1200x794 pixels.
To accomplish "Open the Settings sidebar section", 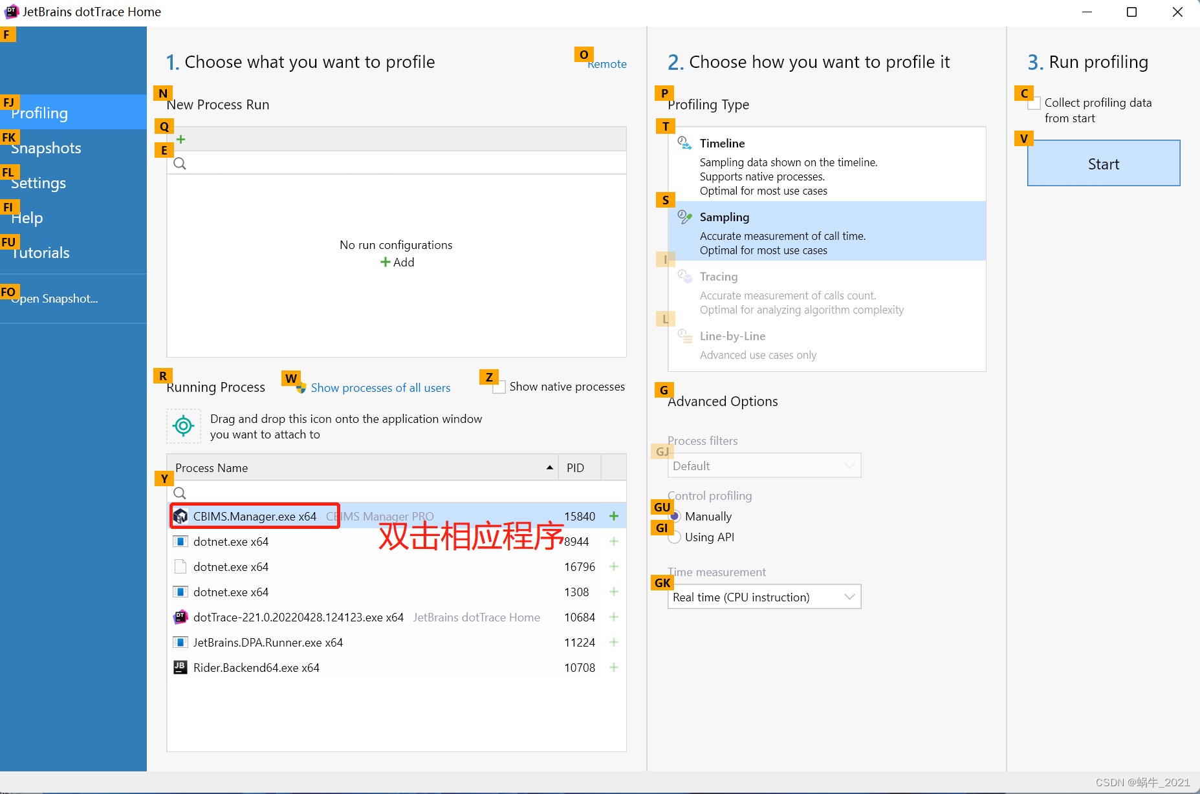I will (x=73, y=182).
